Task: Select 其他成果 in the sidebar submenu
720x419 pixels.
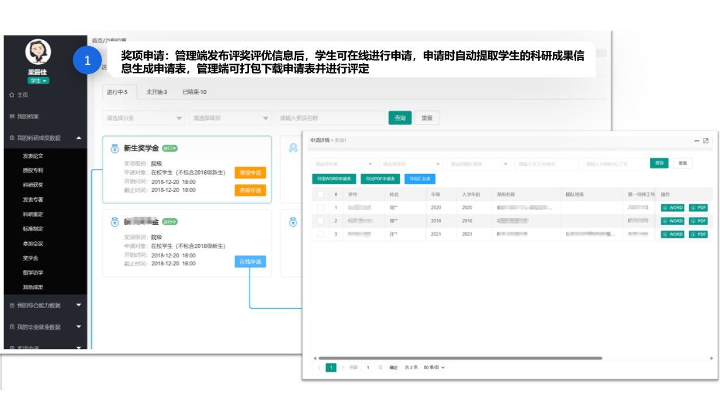Action: 33,287
